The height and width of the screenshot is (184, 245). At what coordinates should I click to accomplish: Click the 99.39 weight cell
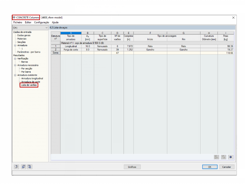pos(226,46)
